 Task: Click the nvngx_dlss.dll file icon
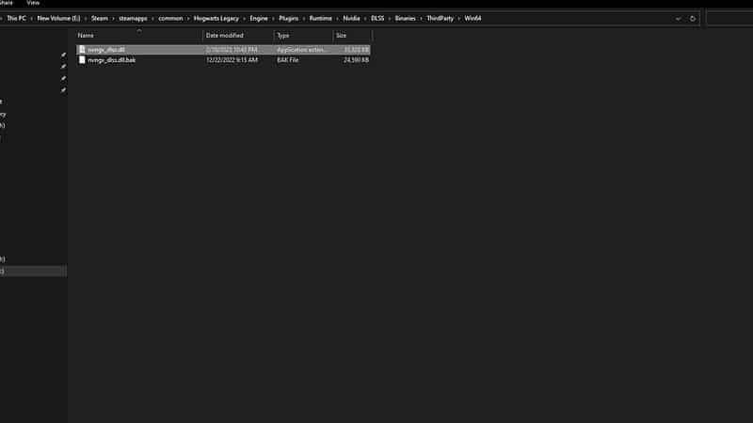tap(82, 49)
